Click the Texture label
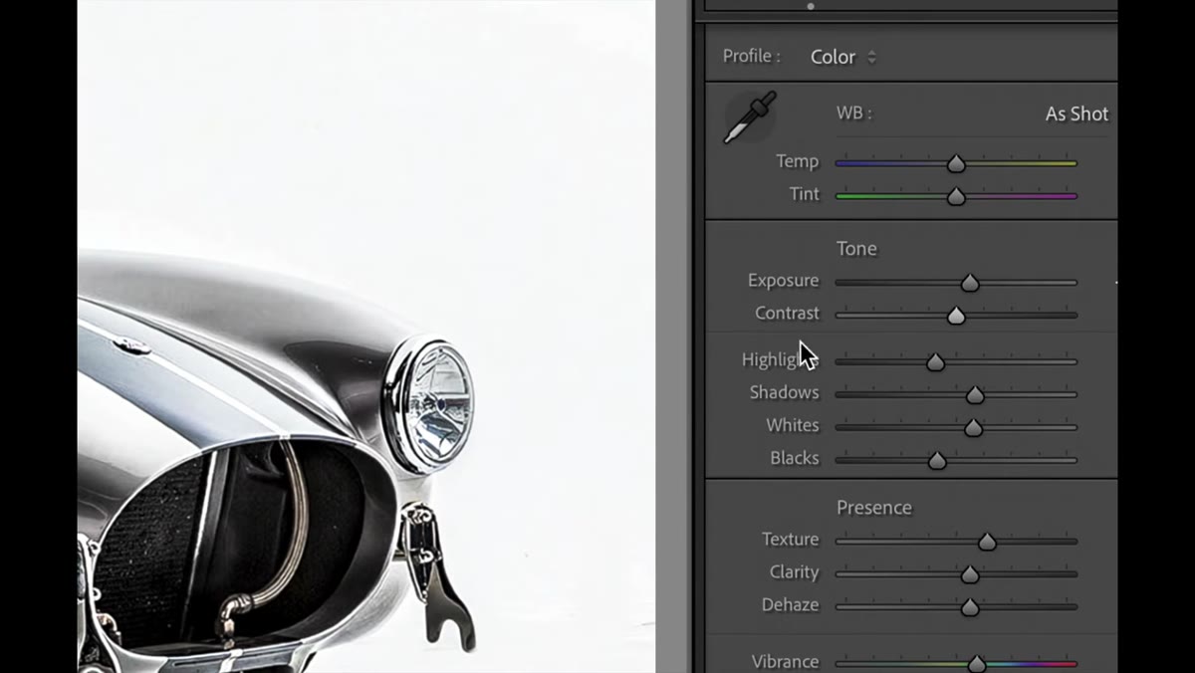This screenshot has height=673, width=1195. [790, 539]
